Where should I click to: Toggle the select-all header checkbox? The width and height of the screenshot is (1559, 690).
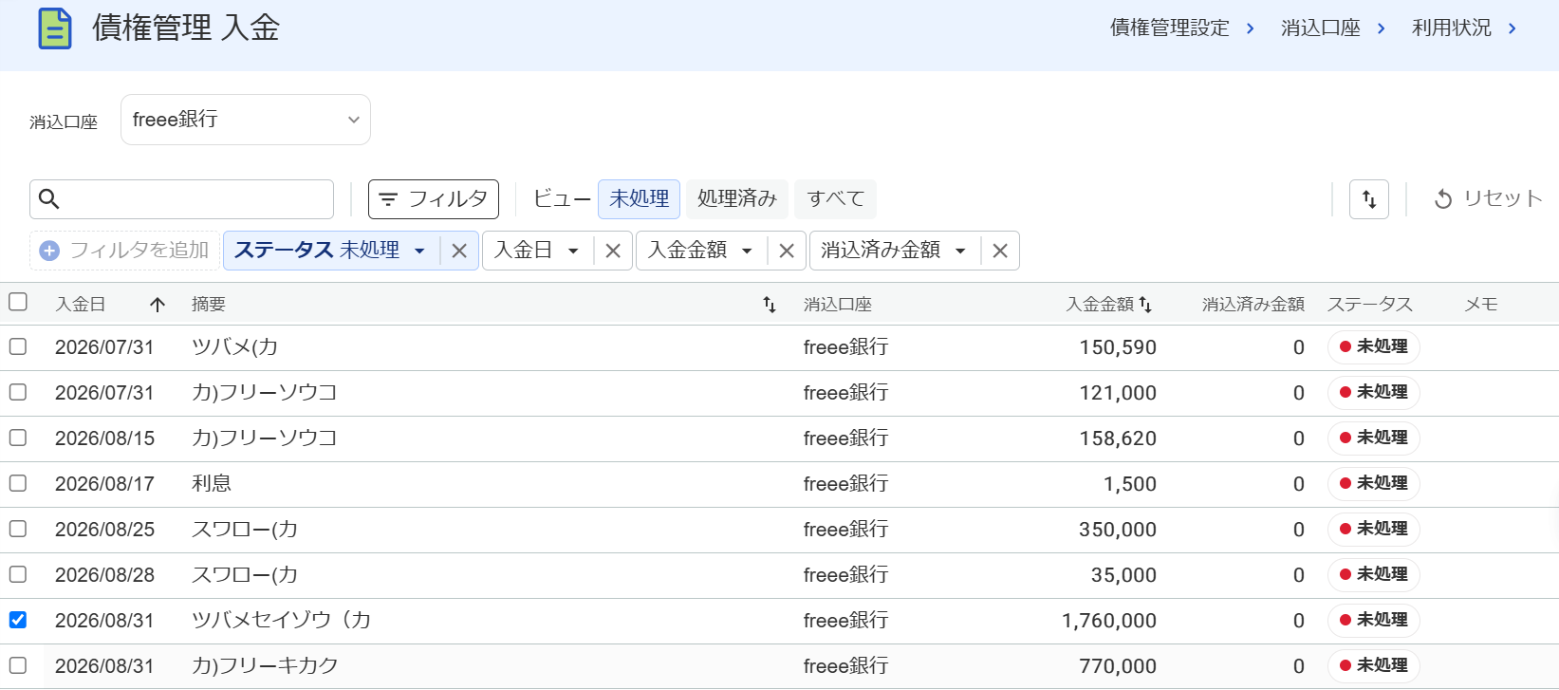tap(18, 302)
